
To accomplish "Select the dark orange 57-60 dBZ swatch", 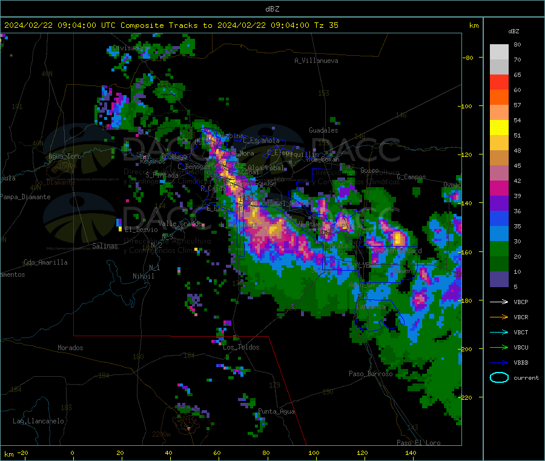I will [499, 98].
